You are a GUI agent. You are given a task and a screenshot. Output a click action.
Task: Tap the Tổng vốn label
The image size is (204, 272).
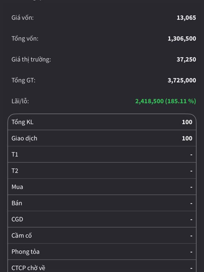tap(25, 38)
